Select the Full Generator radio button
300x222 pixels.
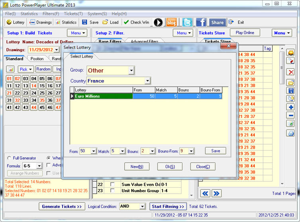pyautogui.click(x=9, y=158)
